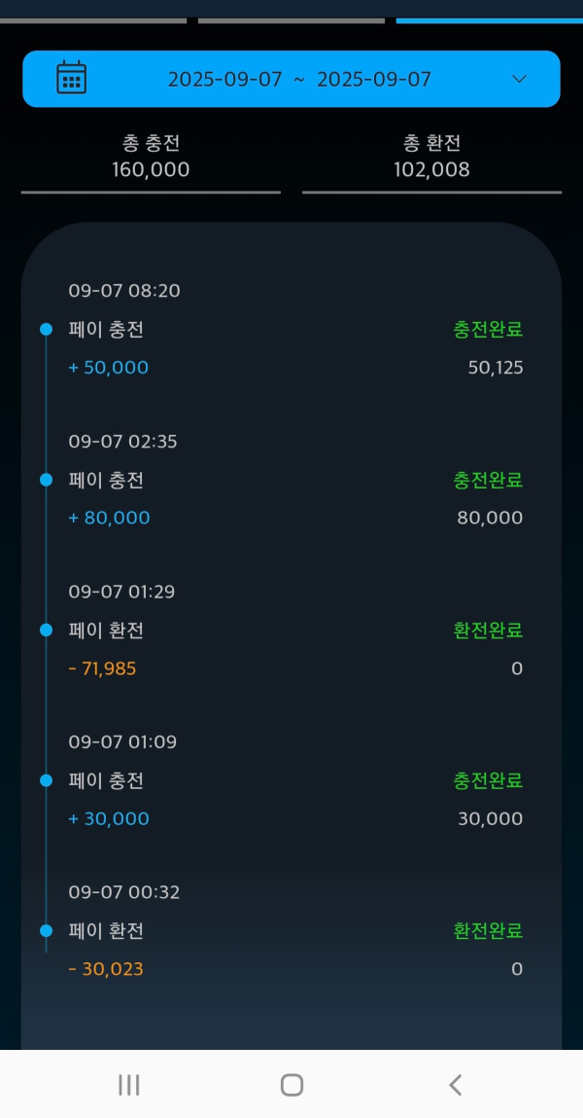583x1118 pixels.
Task: Select the 총 환전 102,008 summary tab
Action: 431,157
